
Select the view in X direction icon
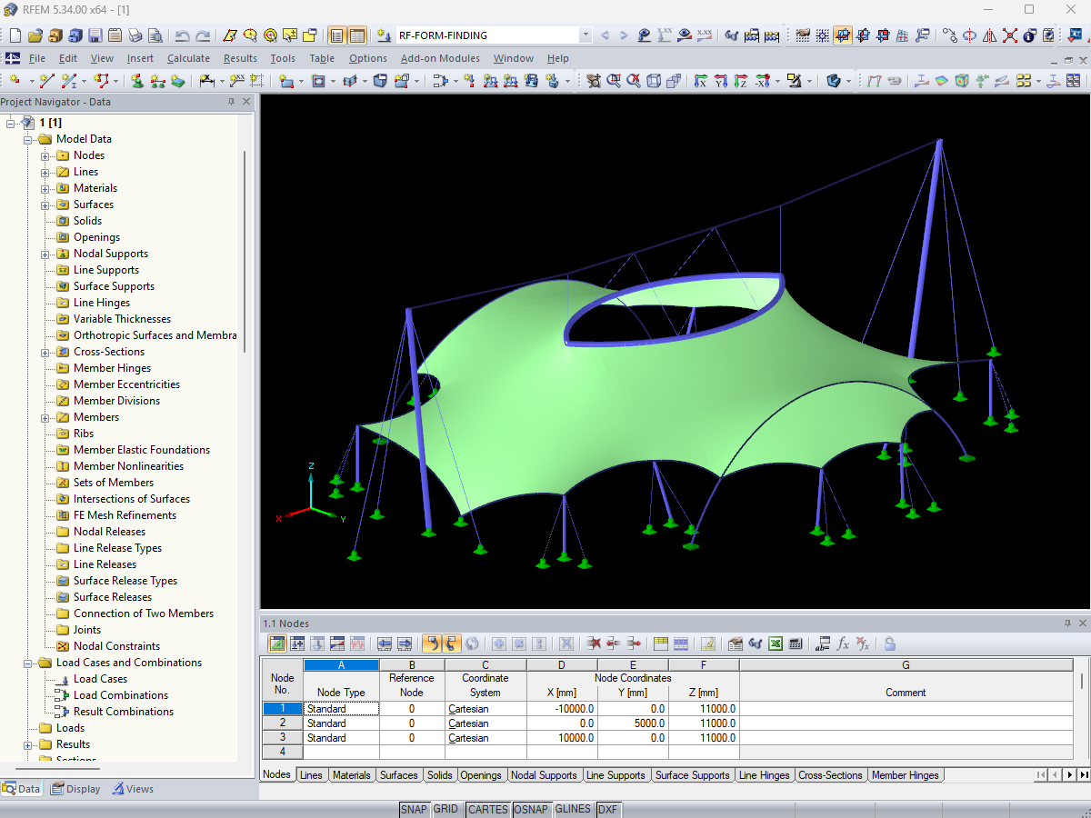click(x=699, y=81)
